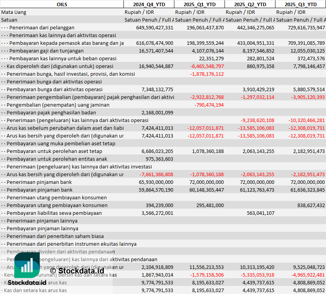Image resolution: width=326 pixels, height=294 pixels.
Task: Select the Pembayaran gaji dan tunjangan row
Action: (x=46, y=51)
